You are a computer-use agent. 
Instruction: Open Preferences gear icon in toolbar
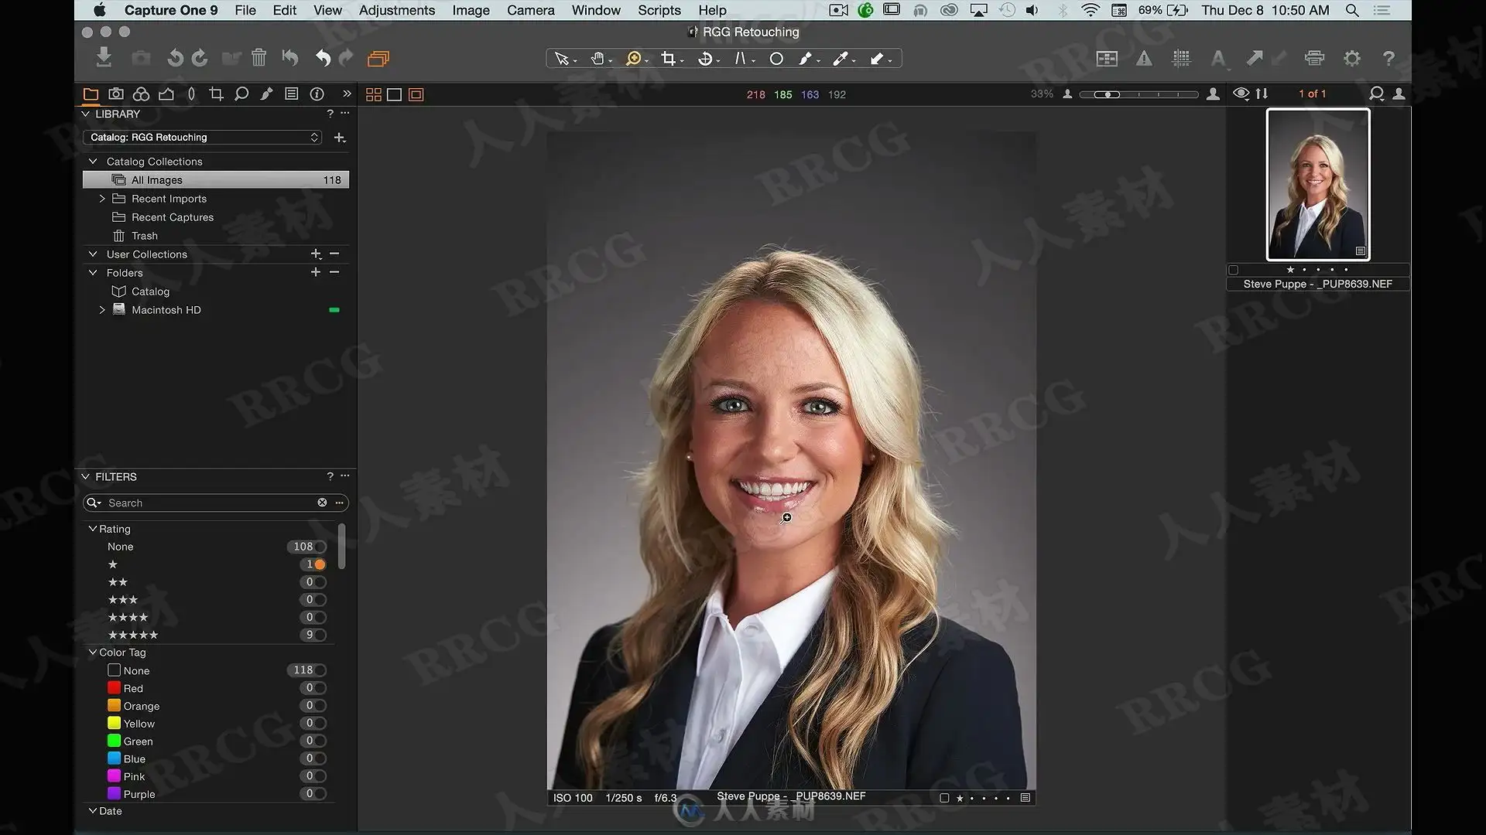[x=1352, y=59]
